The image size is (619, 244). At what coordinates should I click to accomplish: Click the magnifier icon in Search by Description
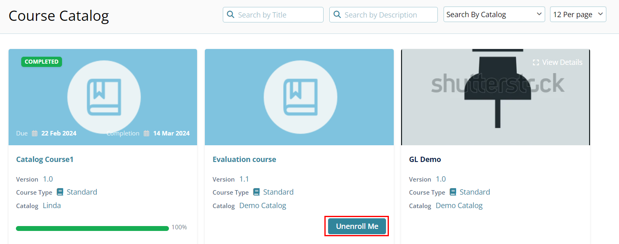pyautogui.click(x=337, y=15)
